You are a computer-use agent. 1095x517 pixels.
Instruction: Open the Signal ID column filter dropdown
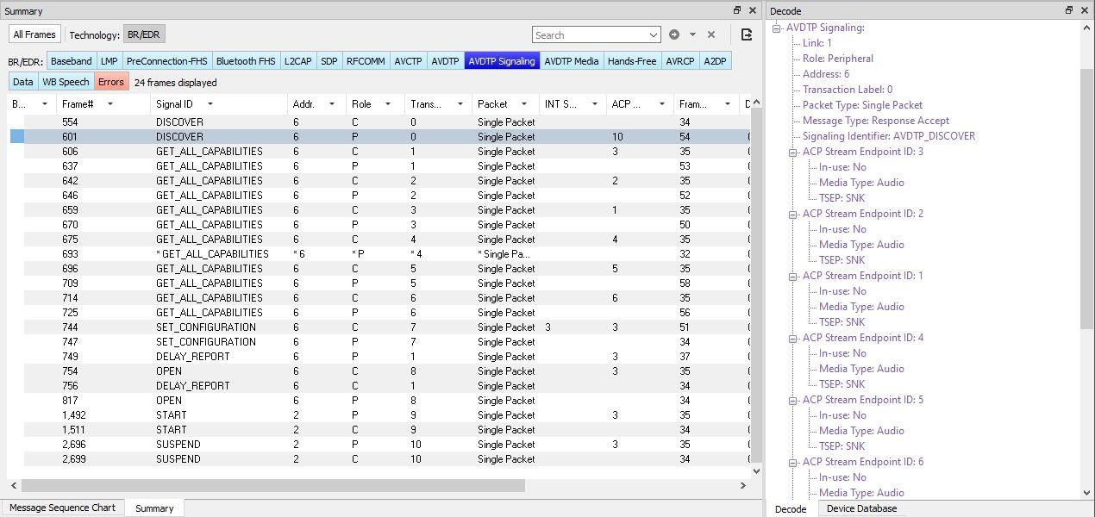click(210, 104)
